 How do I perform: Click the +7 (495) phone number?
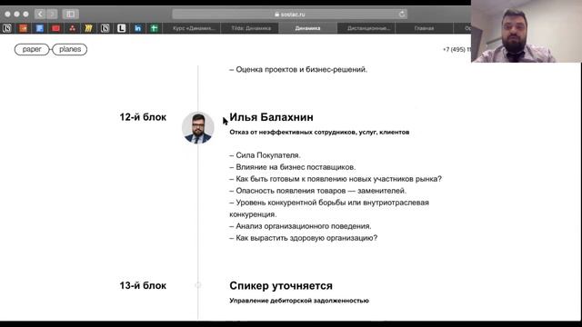pos(457,49)
